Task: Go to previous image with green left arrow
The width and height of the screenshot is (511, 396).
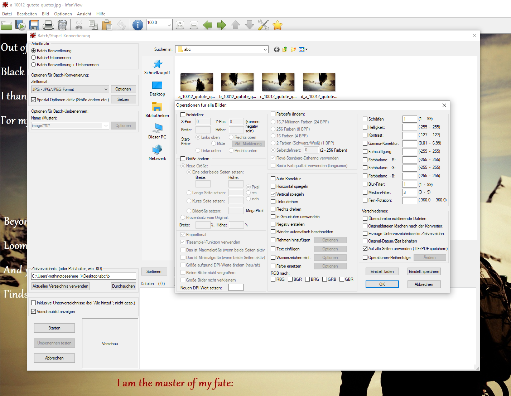Action: (x=208, y=25)
